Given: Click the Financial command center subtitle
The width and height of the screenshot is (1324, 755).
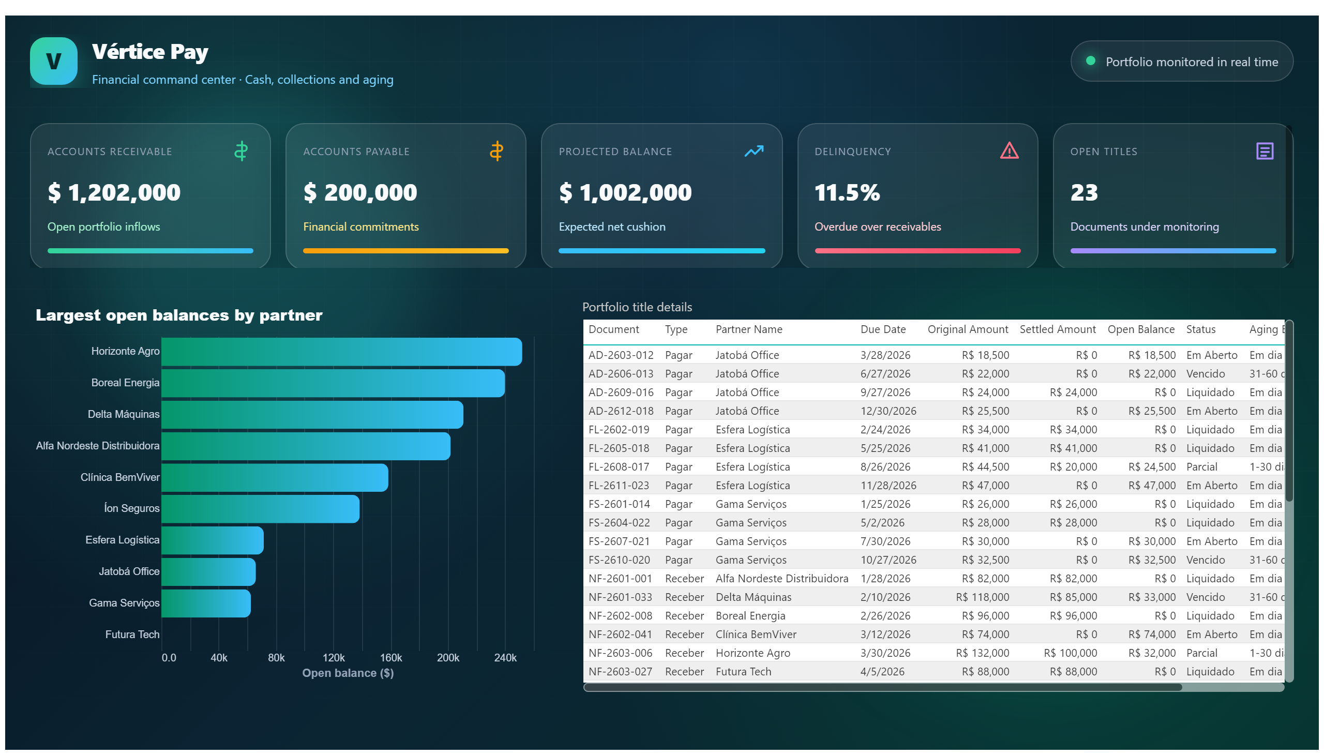Looking at the screenshot, I should click(243, 79).
